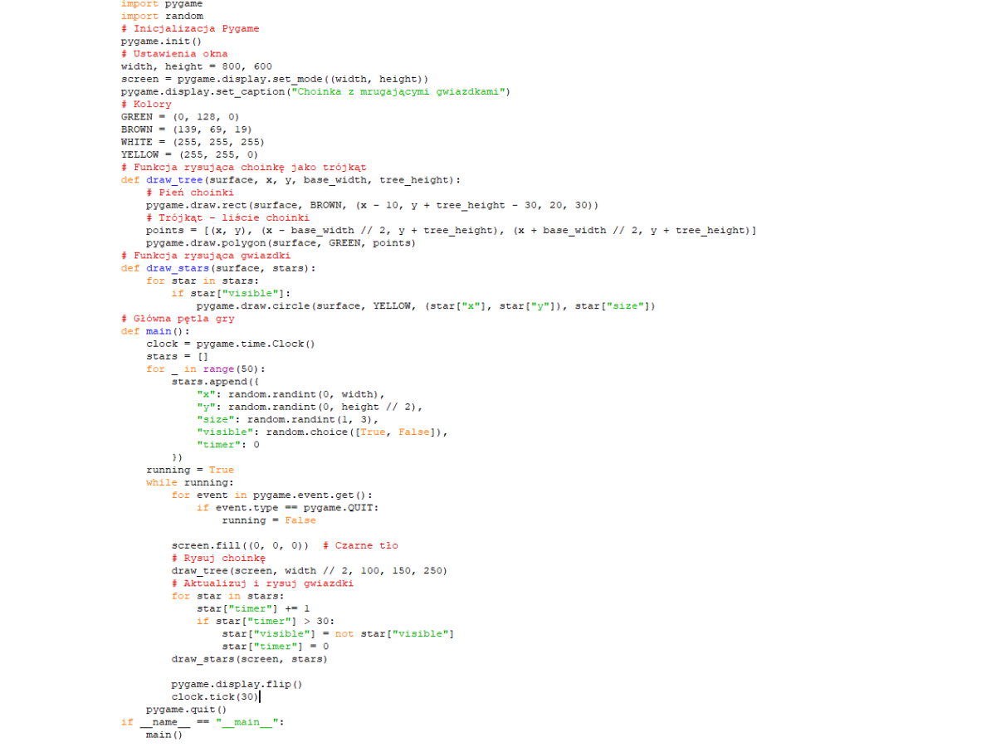
Task: Click the '# Ustawienia okna' comment
Action: (174, 54)
